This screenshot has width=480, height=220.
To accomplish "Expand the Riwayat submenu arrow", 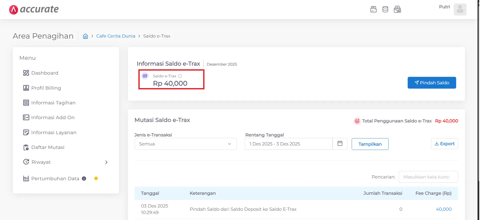I will [106, 162].
